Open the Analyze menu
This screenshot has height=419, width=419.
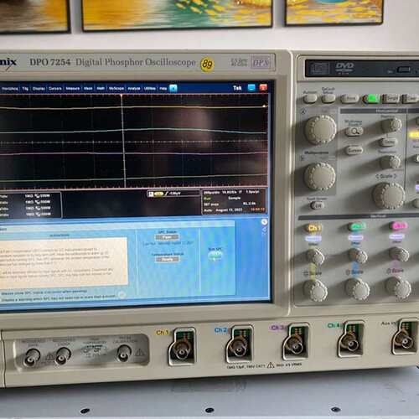[134, 89]
